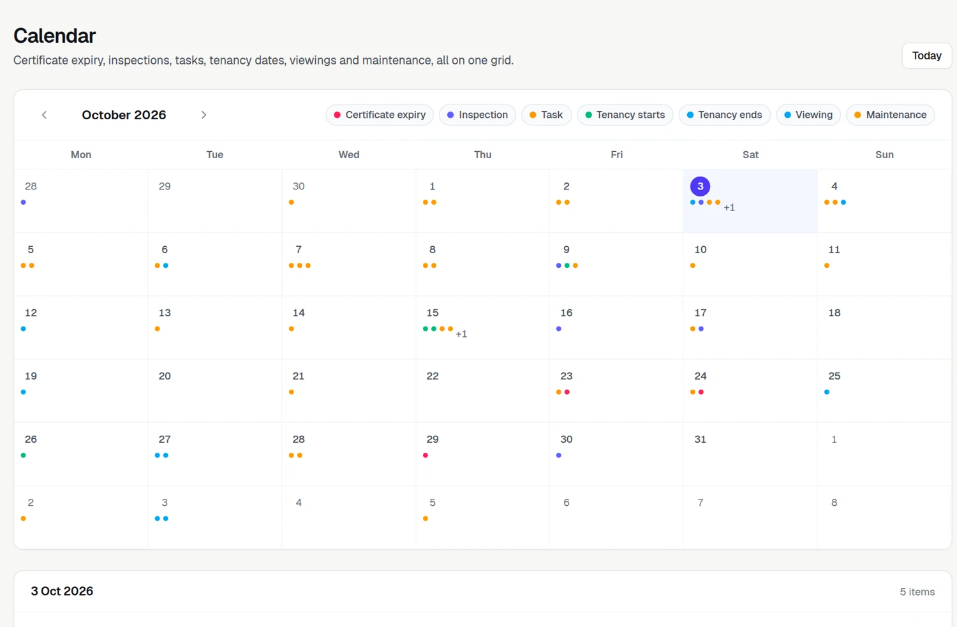Select Wednesday 7 October
This screenshot has height=627, width=957.
pos(348,264)
